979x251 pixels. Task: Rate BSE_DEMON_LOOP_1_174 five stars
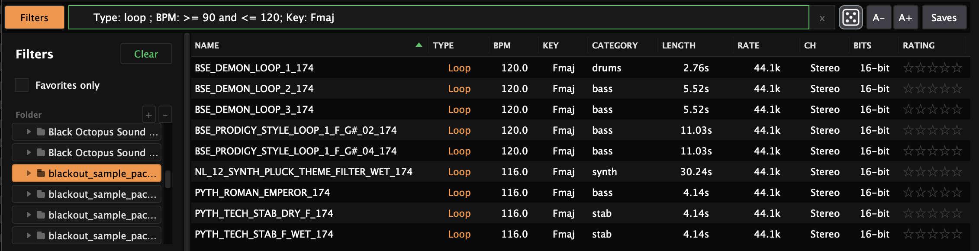[957, 68]
